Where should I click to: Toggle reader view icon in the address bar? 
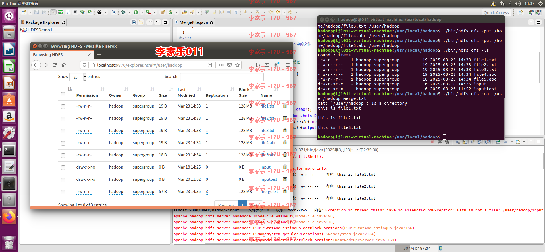click(210, 65)
